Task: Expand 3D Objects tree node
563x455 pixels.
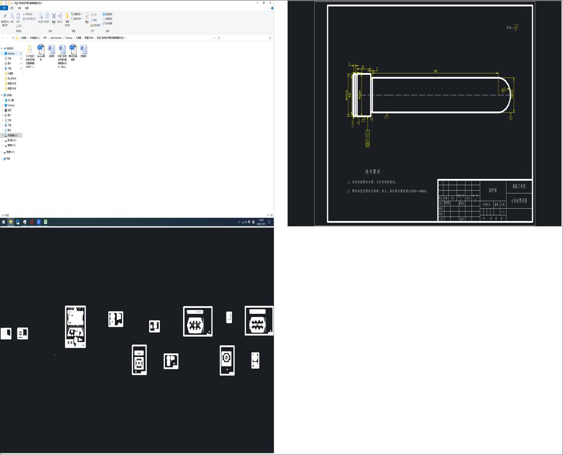Action: 3,100
